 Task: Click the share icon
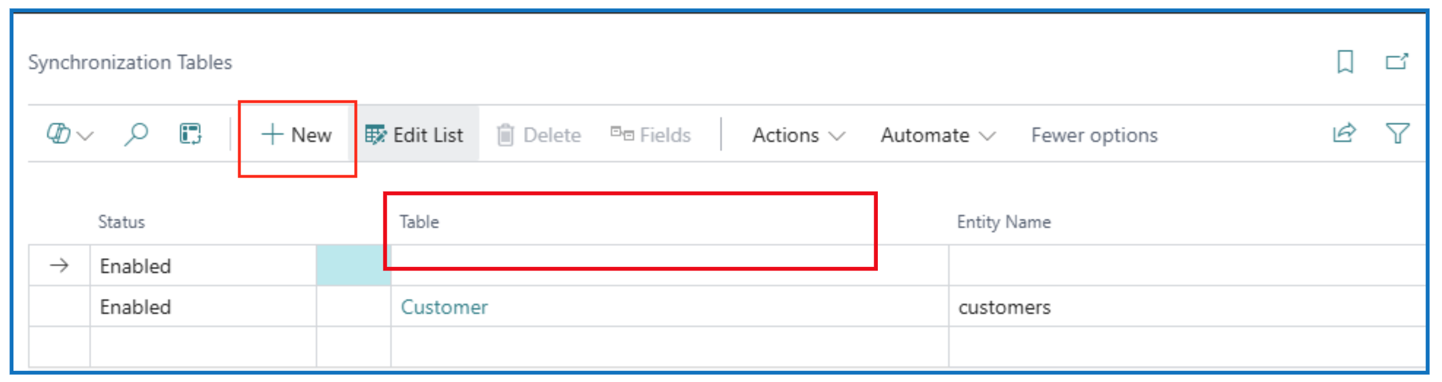[x=1344, y=134]
